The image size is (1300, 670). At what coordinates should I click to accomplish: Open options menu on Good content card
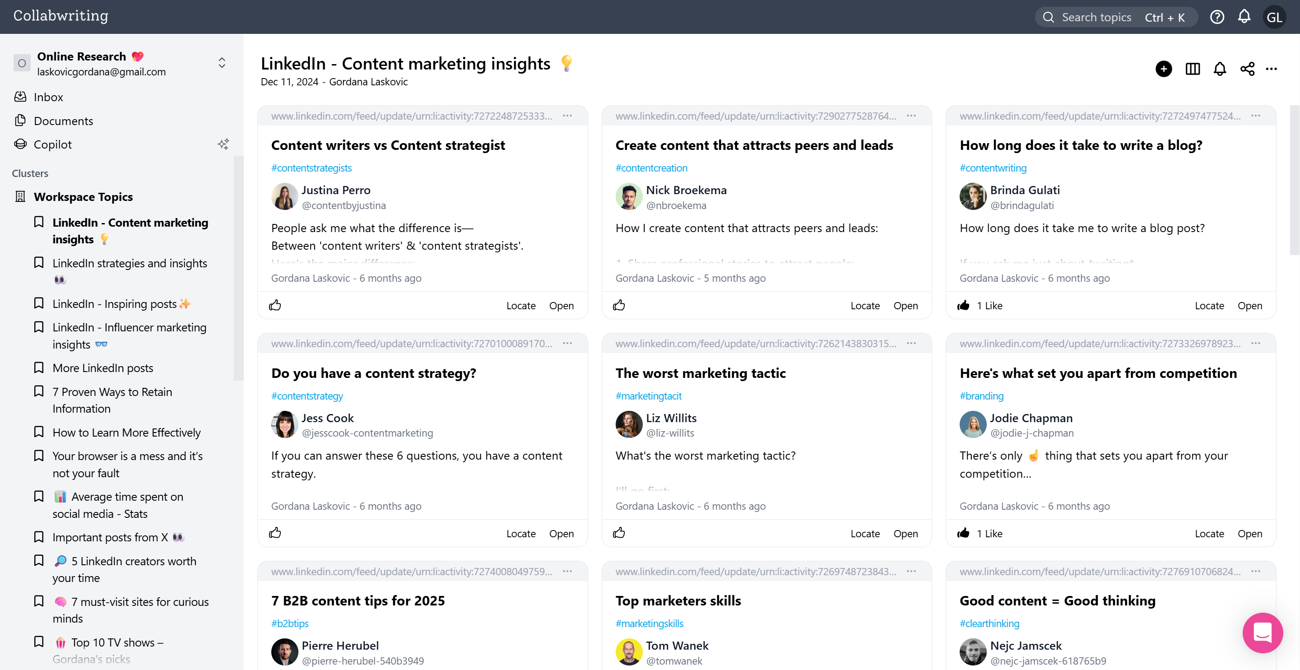click(1256, 571)
